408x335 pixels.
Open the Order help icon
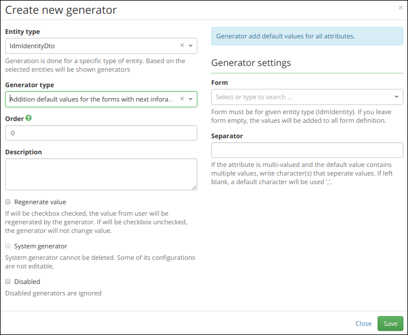[x=29, y=118]
